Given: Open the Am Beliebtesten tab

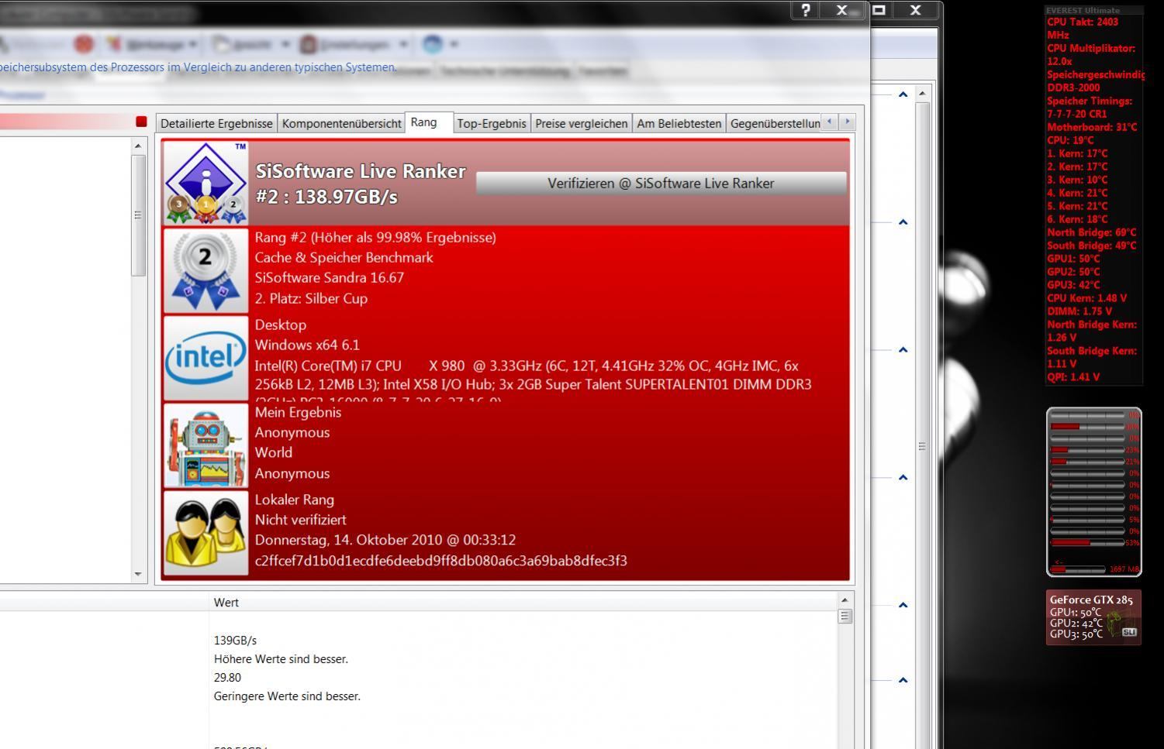Looking at the screenshot, I should 679,123.
